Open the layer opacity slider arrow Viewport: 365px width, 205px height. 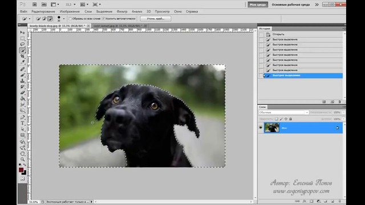coord(344,112)
